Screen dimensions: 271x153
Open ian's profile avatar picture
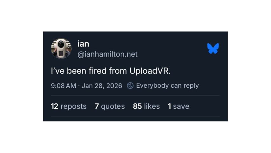coord(61,48)
